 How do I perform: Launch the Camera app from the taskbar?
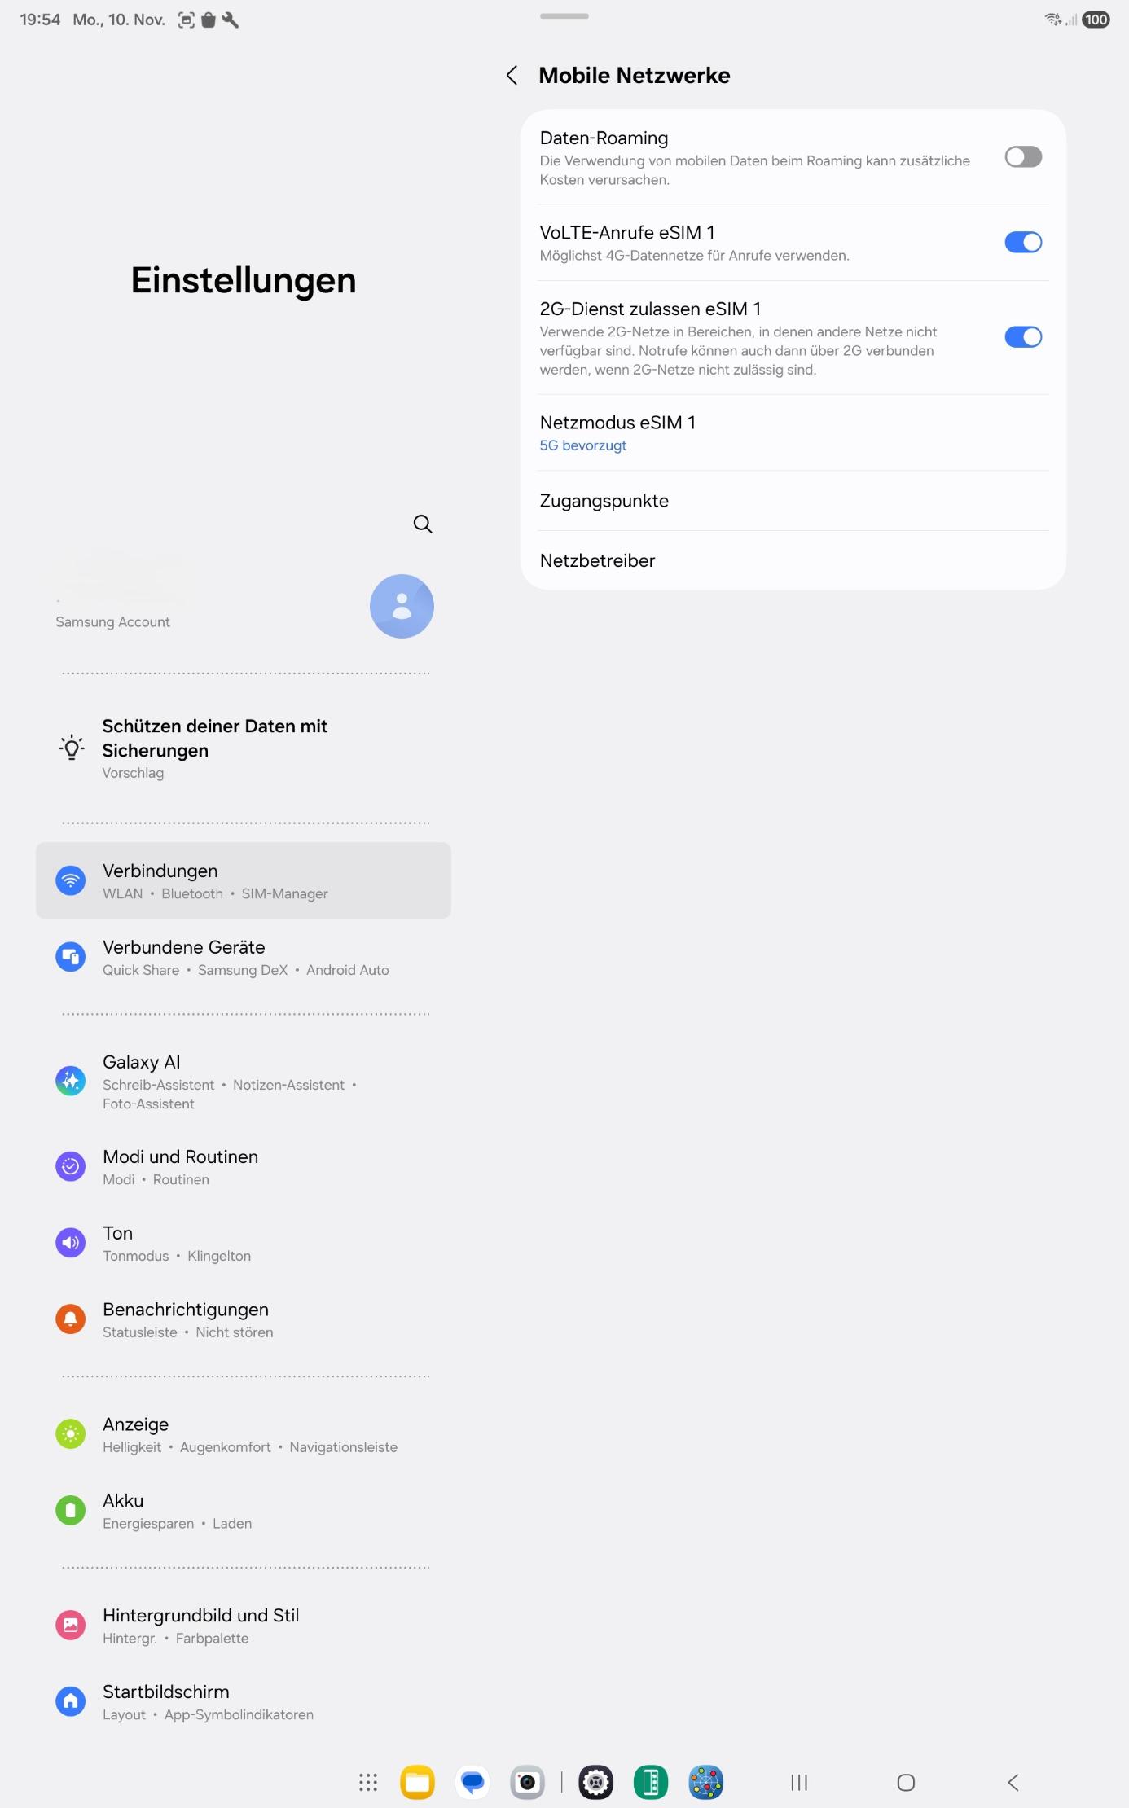(x=527, y=1782)
